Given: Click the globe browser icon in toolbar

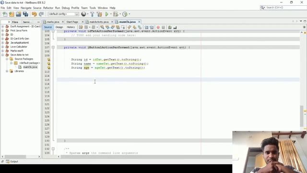Looking at the screenshot, I should click(x=83, y=14).
